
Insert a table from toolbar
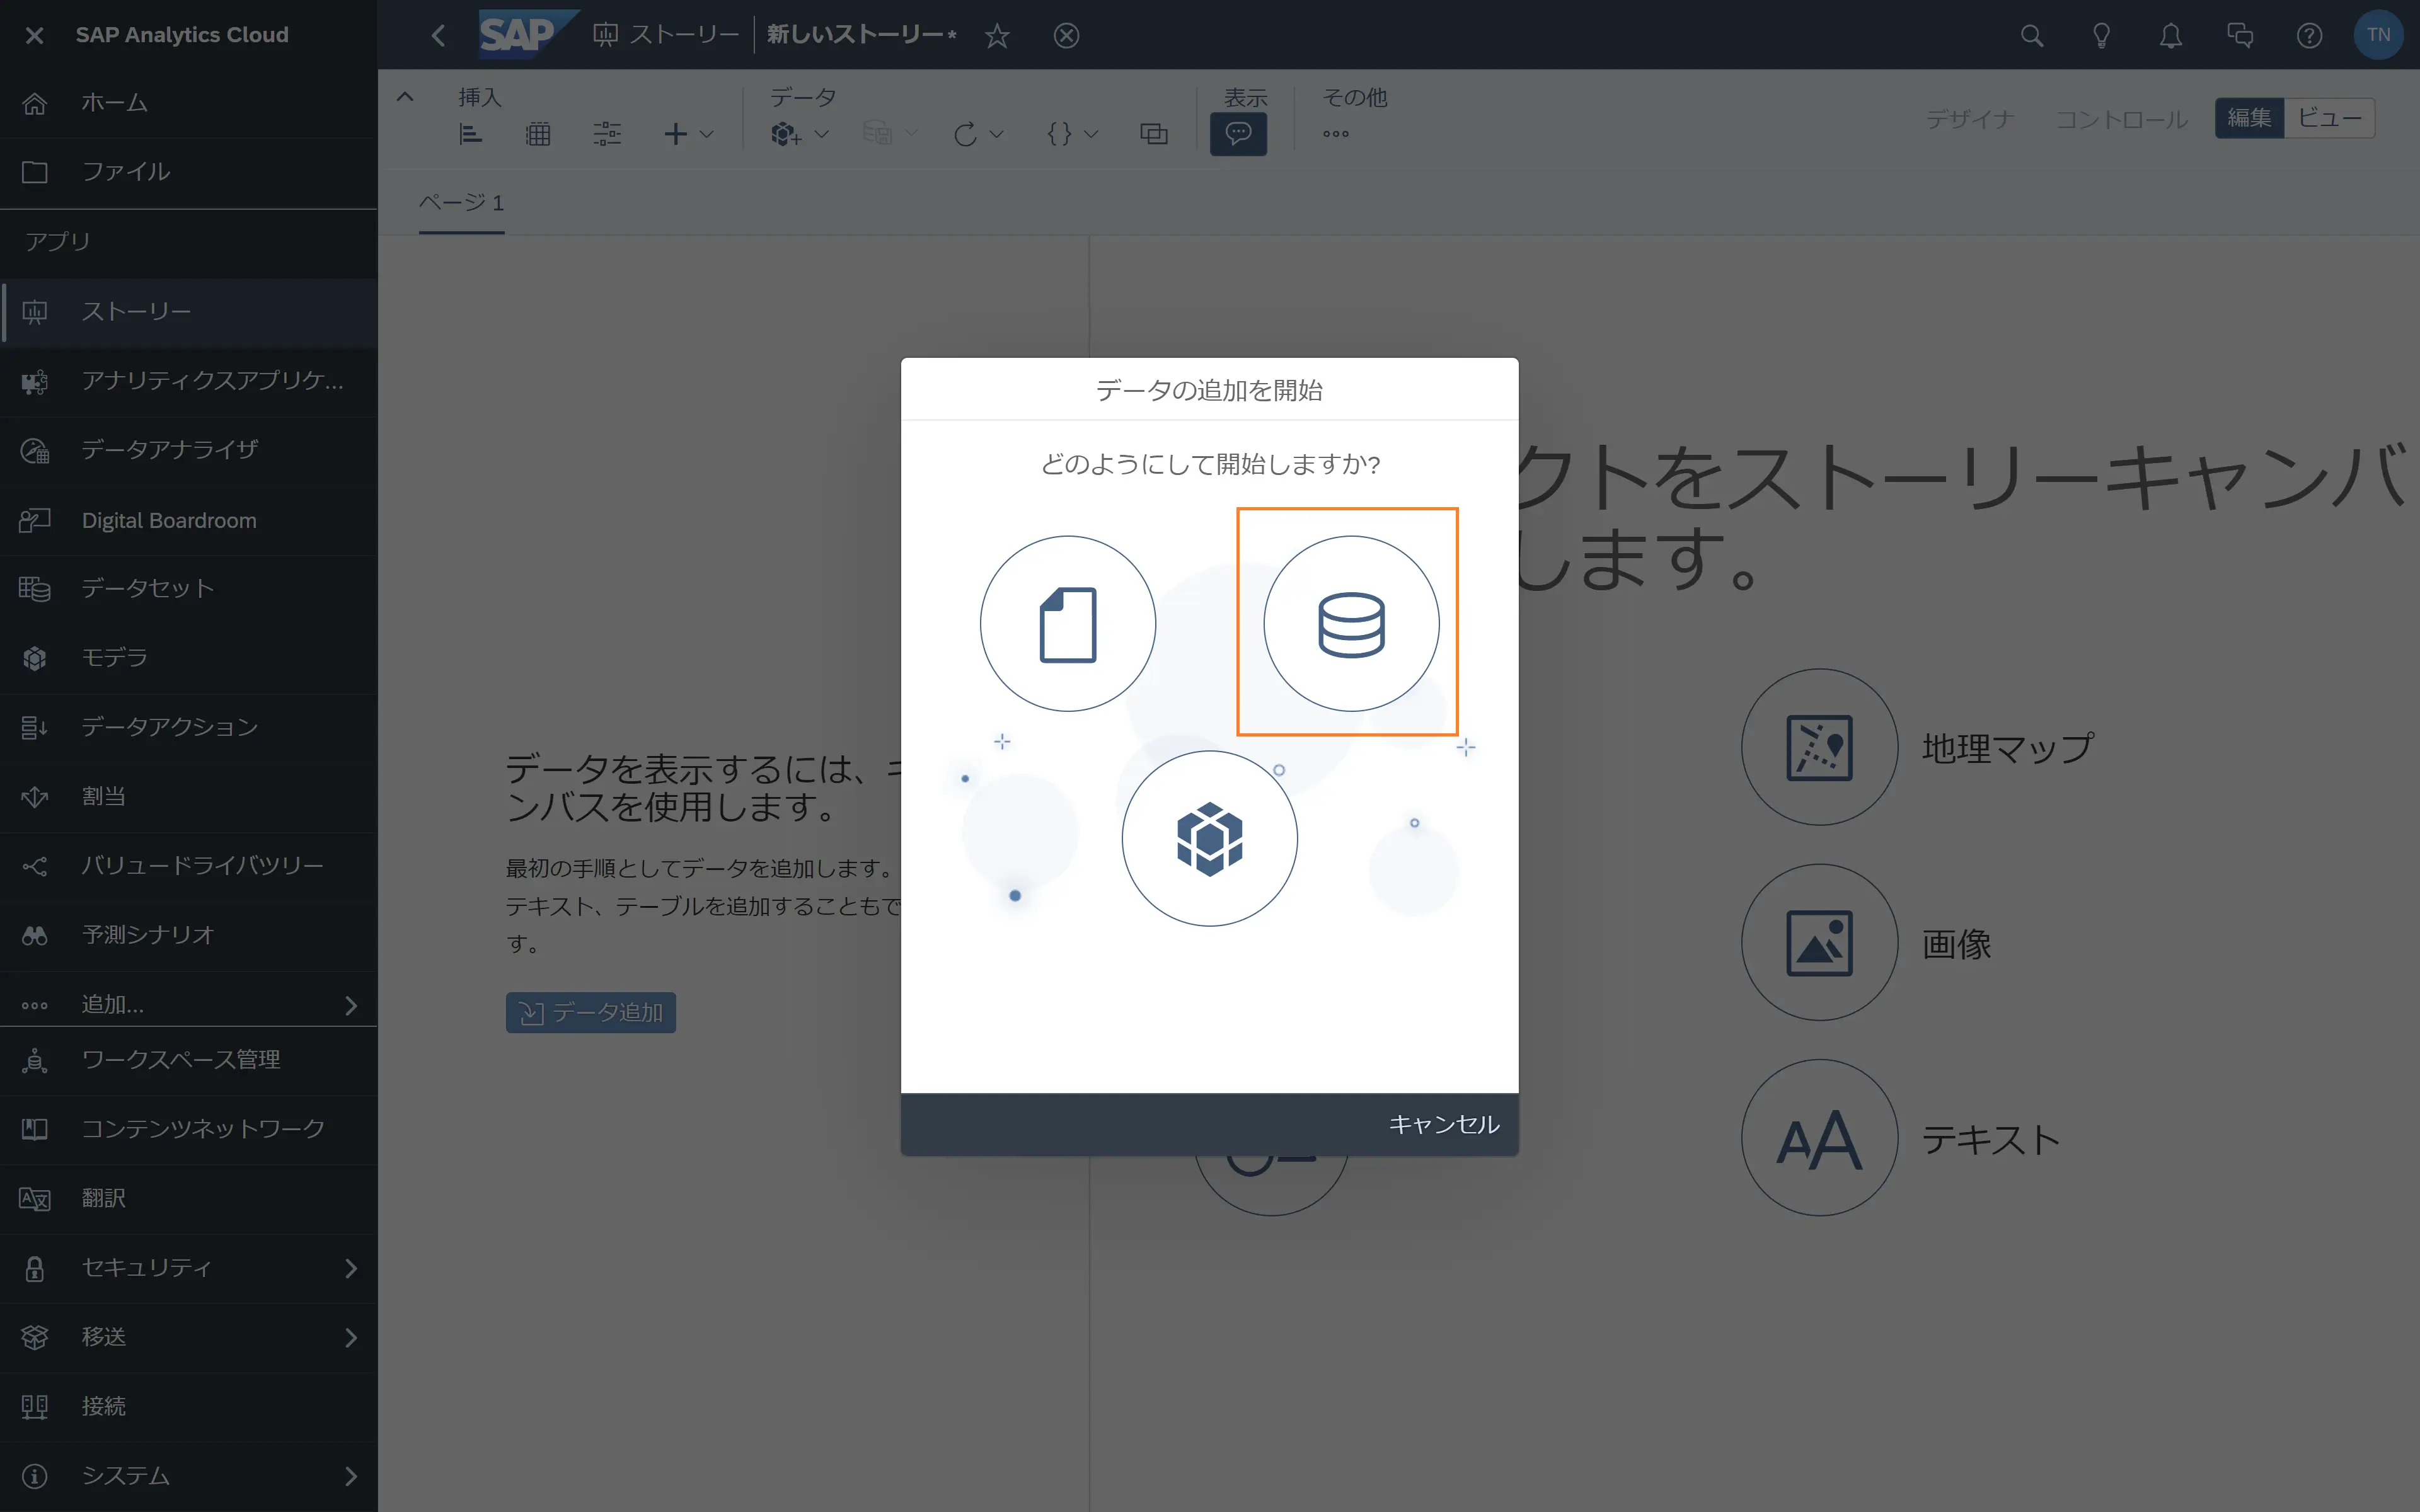tap(538, 133)
